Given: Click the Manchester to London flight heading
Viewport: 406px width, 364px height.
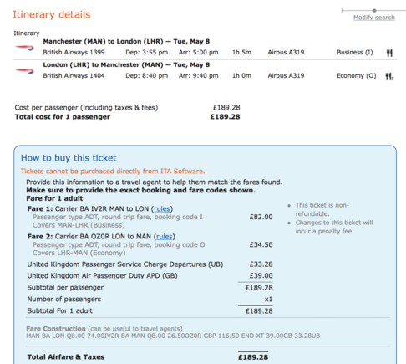Looking at the screenshot, I should [126, 41].
